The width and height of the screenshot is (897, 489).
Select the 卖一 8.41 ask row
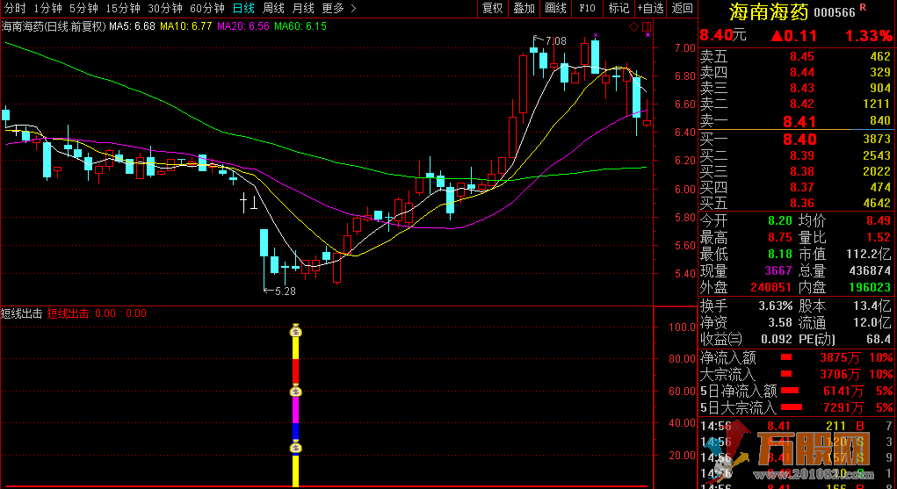click(x=796, y=120)
